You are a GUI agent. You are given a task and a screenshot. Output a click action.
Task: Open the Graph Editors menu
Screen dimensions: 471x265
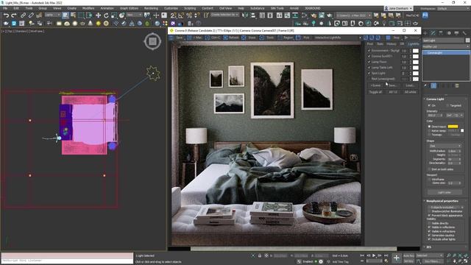(130, 8)
